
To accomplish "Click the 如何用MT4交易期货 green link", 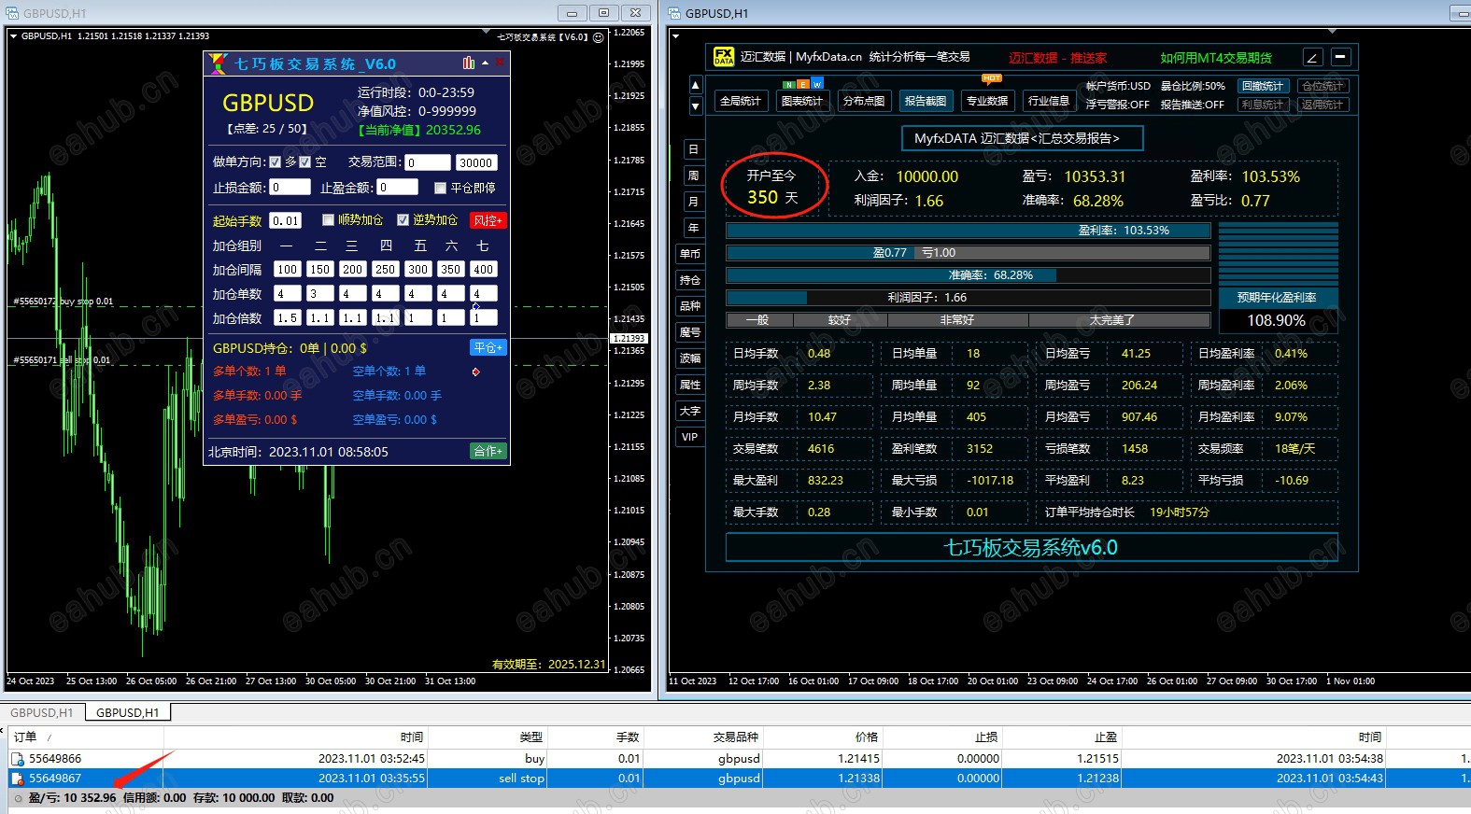I will (1216, 58).
